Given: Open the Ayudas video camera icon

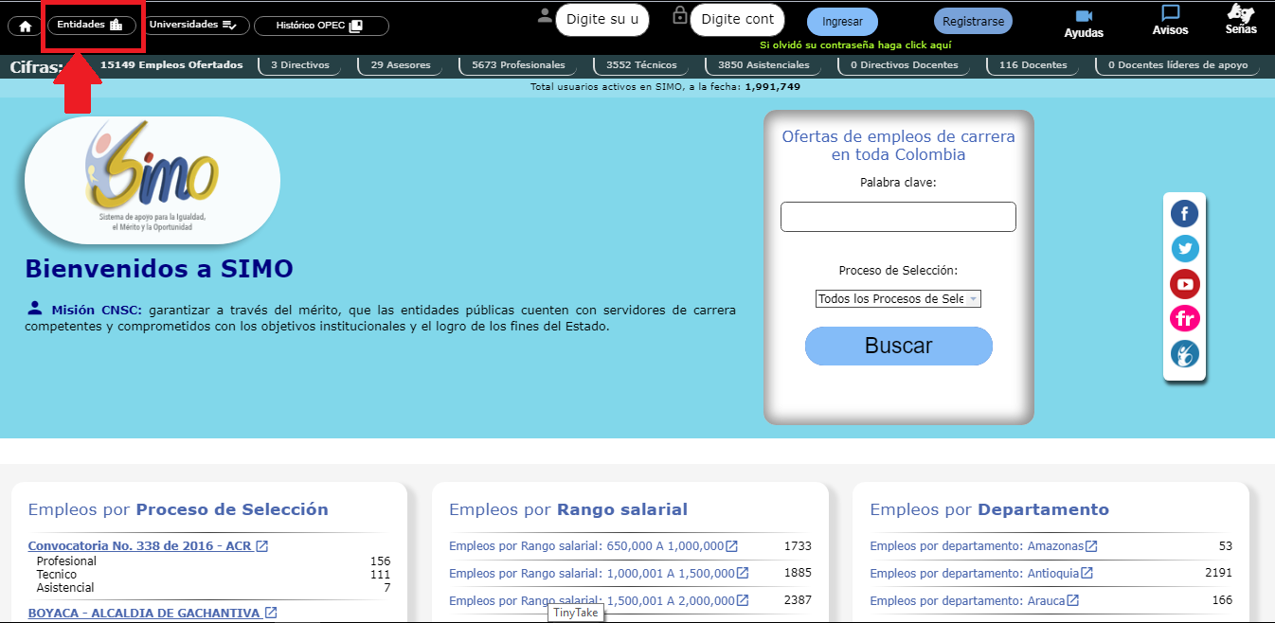Looking at the screenshot, I should [1084, 18].
